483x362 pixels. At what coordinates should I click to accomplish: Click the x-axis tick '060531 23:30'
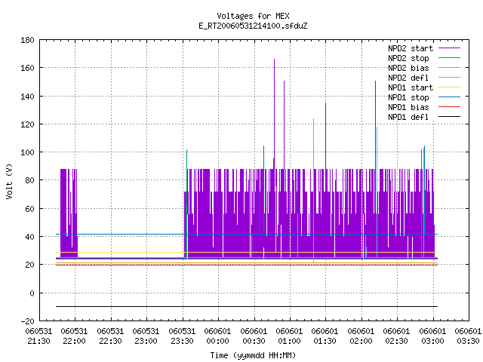182,336
